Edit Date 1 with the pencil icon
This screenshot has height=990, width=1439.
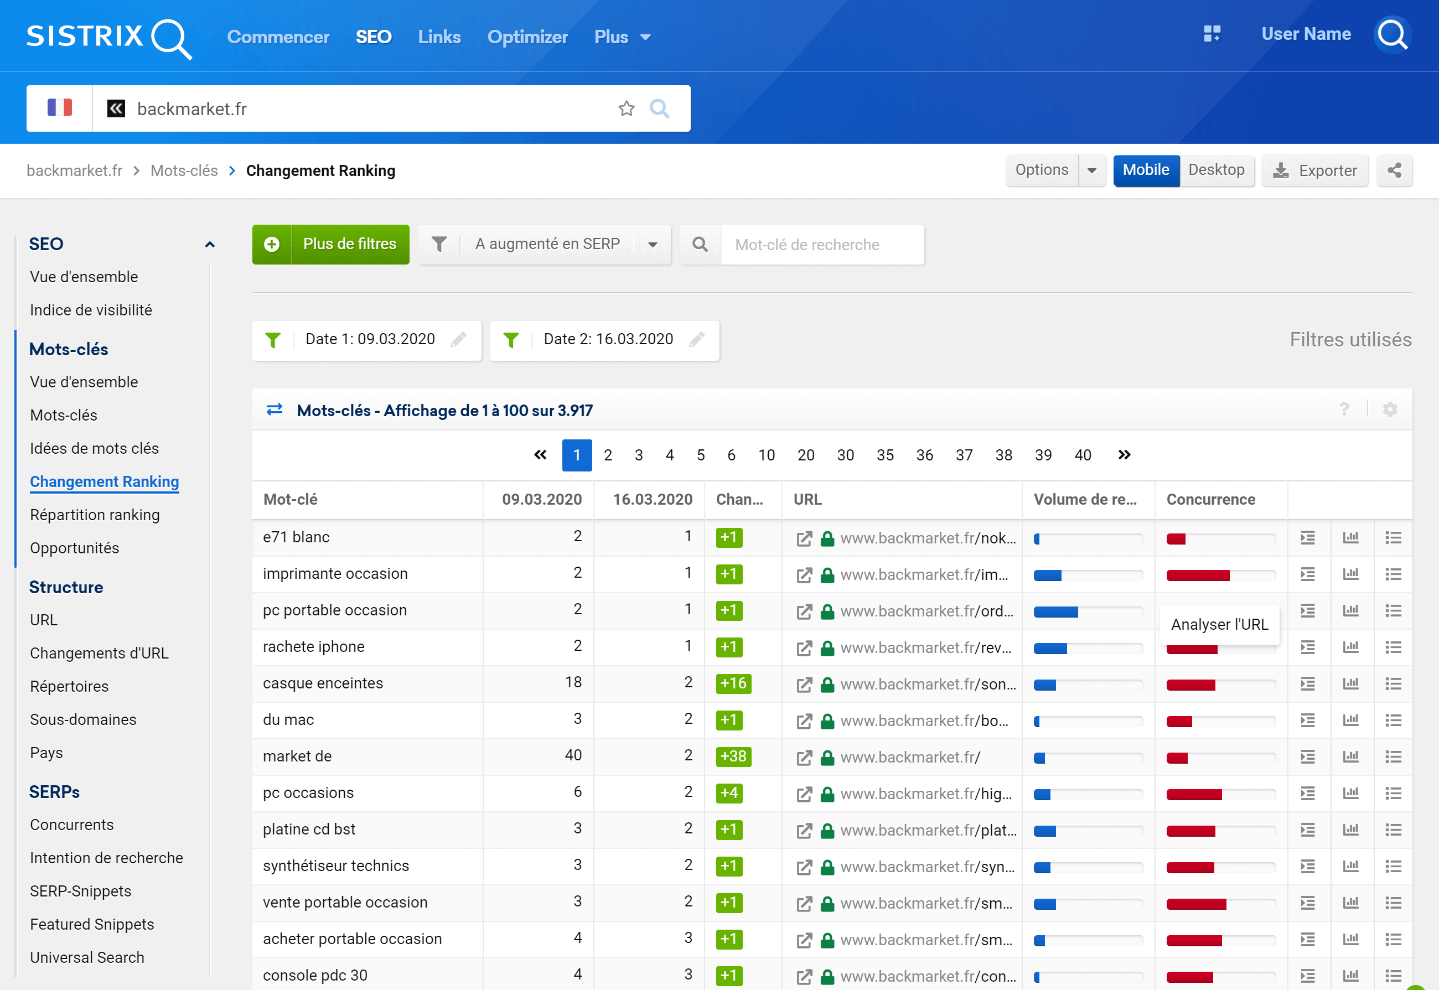[458, 339]
